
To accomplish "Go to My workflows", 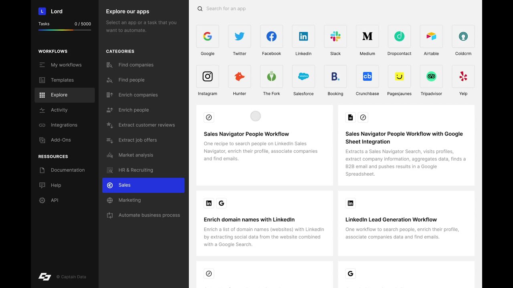I will pos(65,65).
